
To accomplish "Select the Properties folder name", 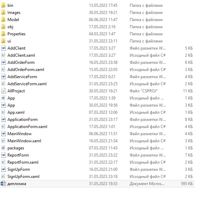I will coord(16,34).
